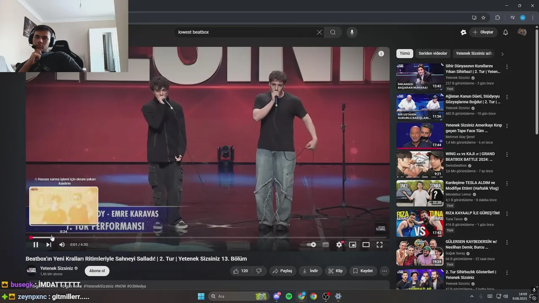Click the İndir download button
Image resolution: width=539 pixels, height=303 pixels.
(310, 271)
